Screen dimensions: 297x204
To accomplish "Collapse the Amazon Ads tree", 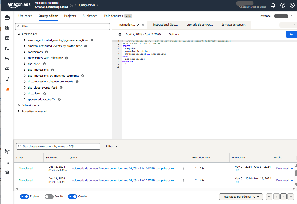I will [x=19, y=34].
